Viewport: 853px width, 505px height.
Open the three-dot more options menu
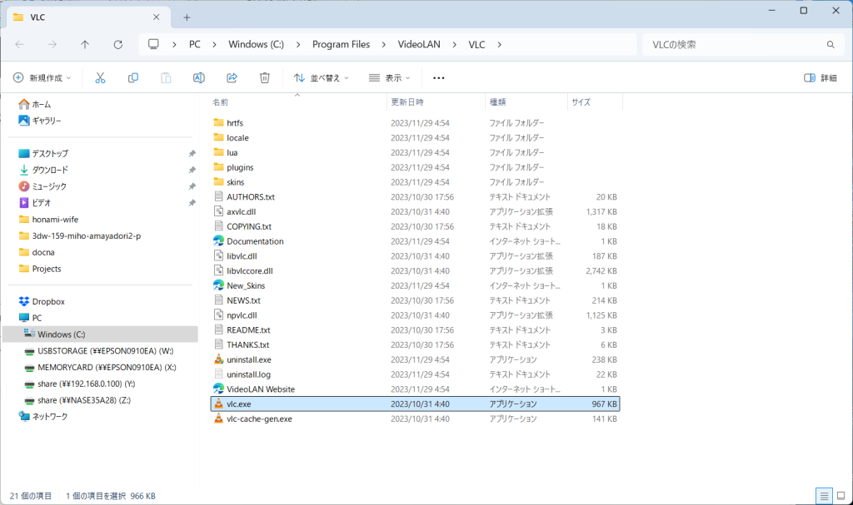438,77
